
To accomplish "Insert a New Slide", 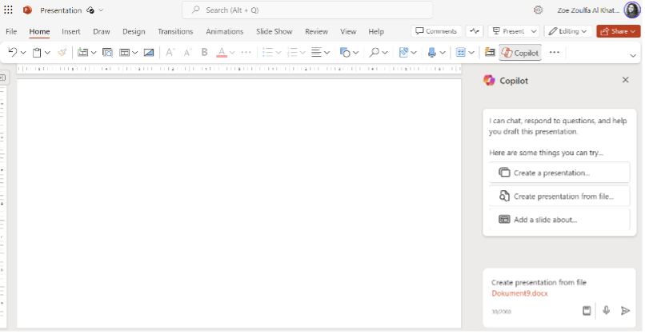I will [x=82, y=52].
